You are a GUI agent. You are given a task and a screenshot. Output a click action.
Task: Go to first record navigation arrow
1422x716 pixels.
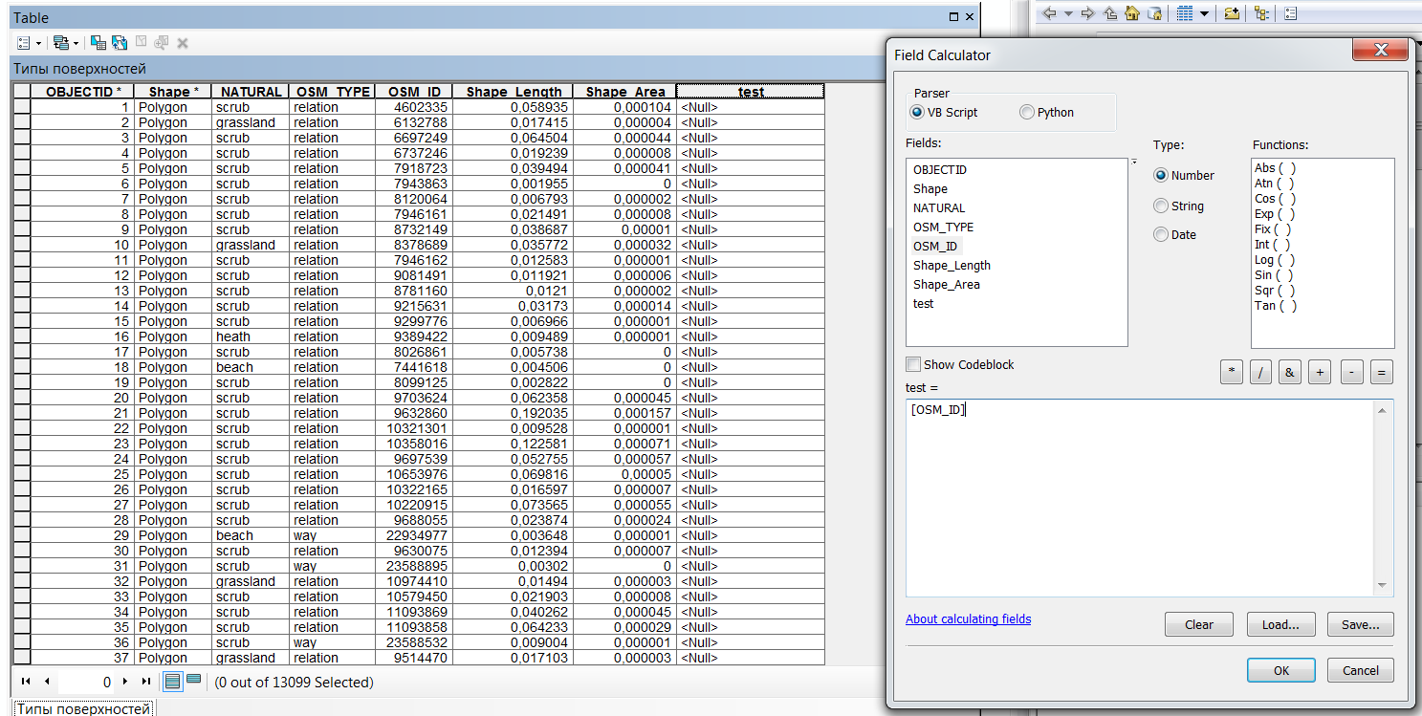(x=26, y=682)
